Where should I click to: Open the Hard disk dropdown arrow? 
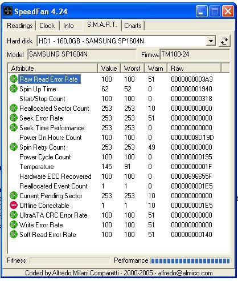coord(211,41)
